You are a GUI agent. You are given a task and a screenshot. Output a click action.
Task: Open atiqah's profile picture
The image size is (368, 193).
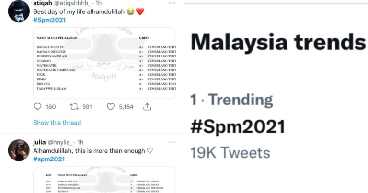tap(19, 10)
